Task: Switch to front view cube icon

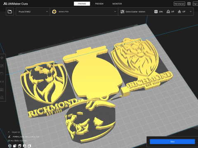Action: click(14, 146)
